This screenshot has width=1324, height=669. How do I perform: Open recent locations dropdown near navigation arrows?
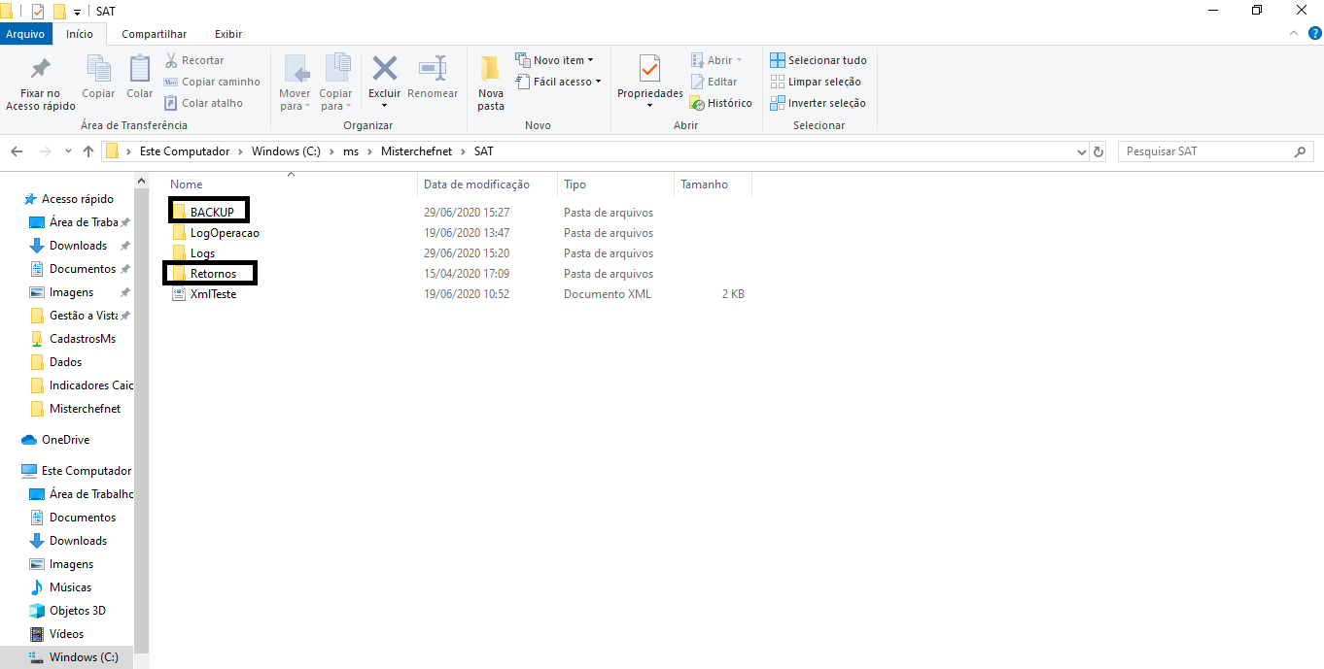click(68, 151)
